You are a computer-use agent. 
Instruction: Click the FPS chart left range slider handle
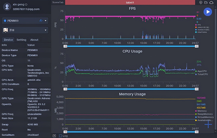pos(65,46)
